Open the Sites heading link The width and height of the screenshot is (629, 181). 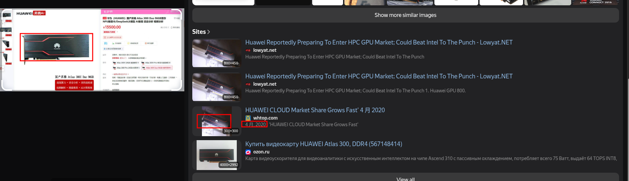click(x=201, y=32)
